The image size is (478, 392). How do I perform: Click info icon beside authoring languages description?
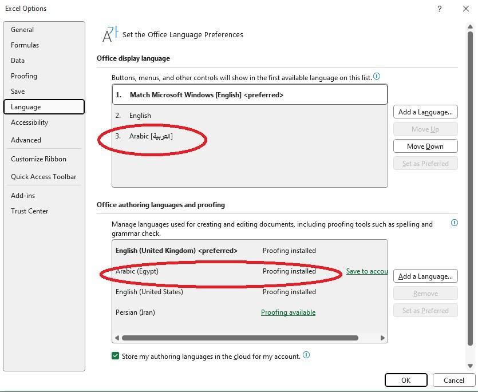pos(454,223)
